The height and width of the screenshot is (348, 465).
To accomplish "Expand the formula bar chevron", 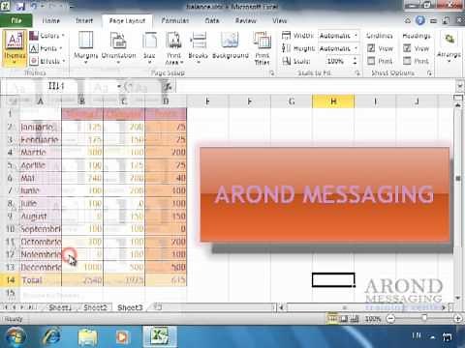I will tap(460, 86).
